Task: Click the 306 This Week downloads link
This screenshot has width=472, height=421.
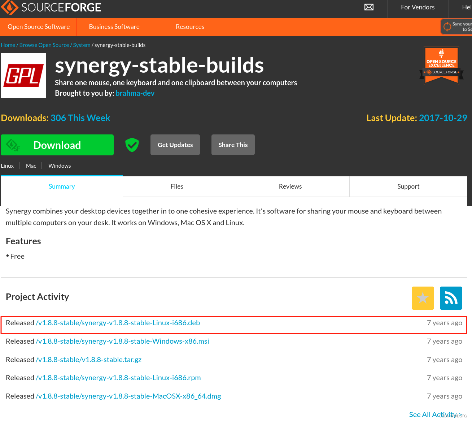Action: 80,118
